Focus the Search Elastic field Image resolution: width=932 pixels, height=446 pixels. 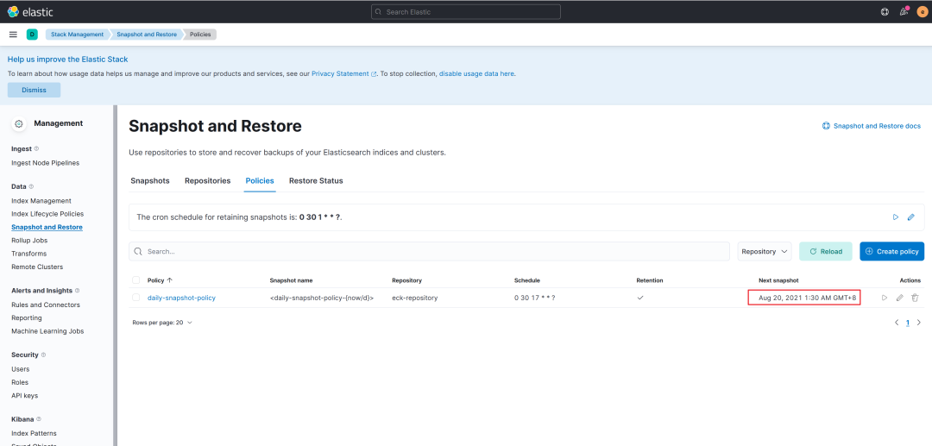[x=465, y=12]
